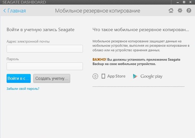Focus the Пароль password field
Viewport: 195px width, 138px height.
[x=45, y=66]
